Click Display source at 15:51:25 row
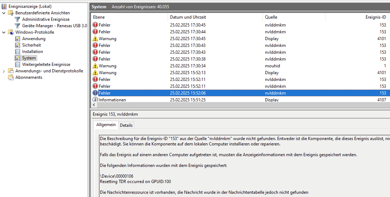 pyautogui.click(x=272, y=100)
